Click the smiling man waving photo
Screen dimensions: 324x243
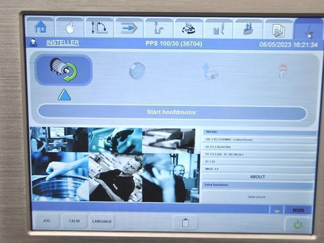(x=171, y=178)
